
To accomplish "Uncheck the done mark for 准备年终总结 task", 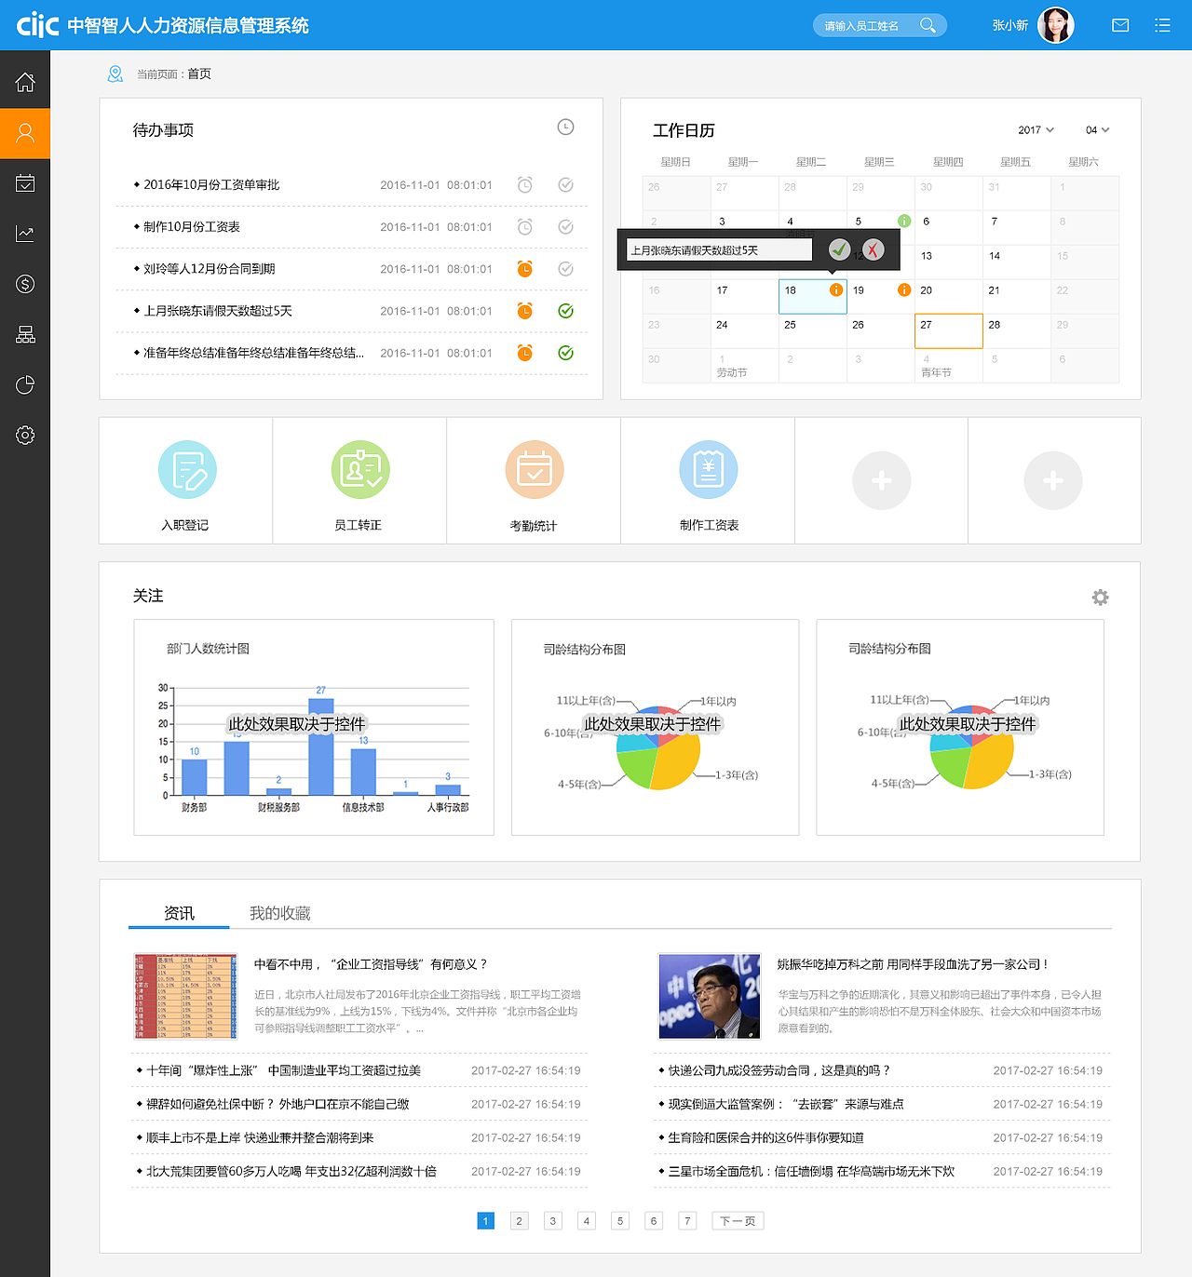I will [565, 353].
